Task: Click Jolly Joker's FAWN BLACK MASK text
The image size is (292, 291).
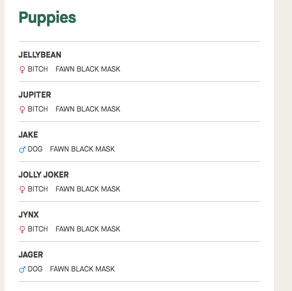Action: (x=88, y=189)
